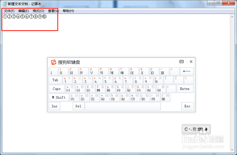Tap the t key showing 5.
Image resolution: width=237 pixels, height=155 pixels.
click(108, 80)
